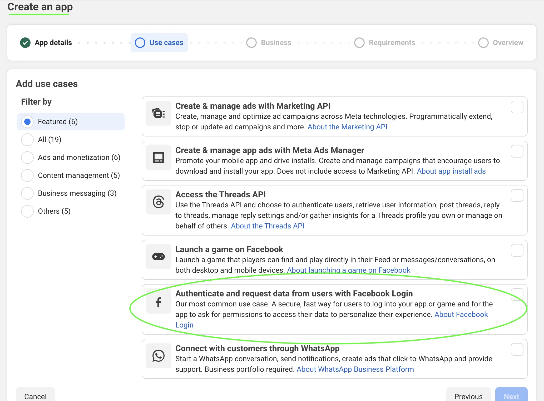Select the Others (5) filter radio
This screenshot has width=544, height=401.
click(x=27, y=211)
